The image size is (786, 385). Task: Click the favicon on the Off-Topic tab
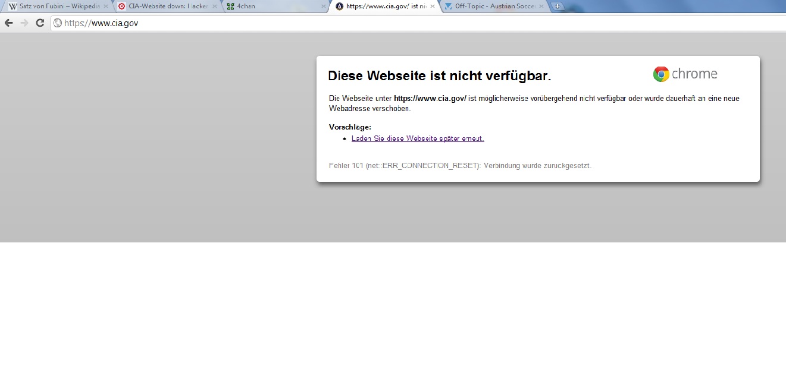(x=449, y=7)
